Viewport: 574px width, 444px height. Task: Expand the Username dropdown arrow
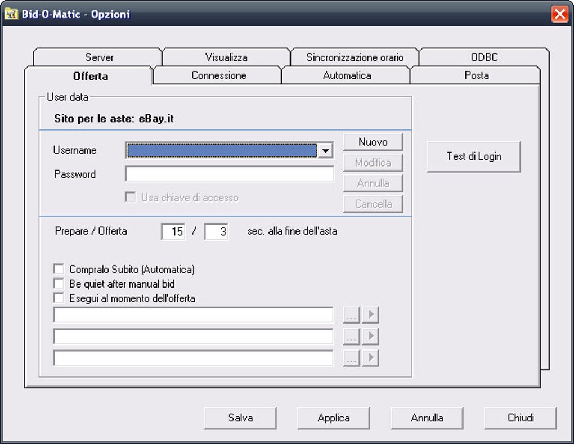[x=325, y=150]
